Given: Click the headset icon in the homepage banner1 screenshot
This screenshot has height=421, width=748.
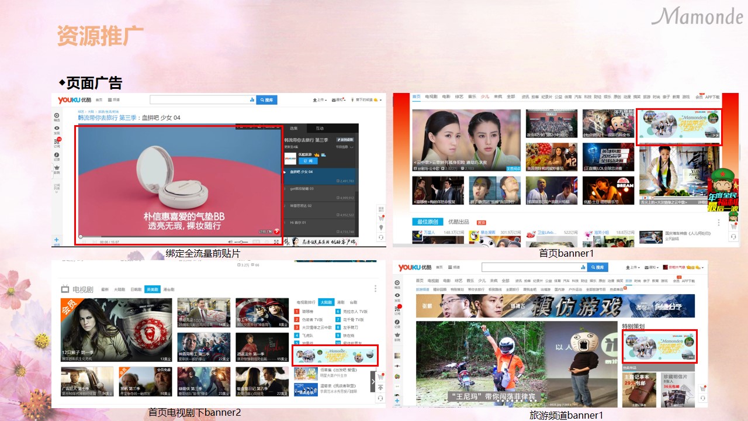Looking at the screenshot, I should tap(733, 237).
